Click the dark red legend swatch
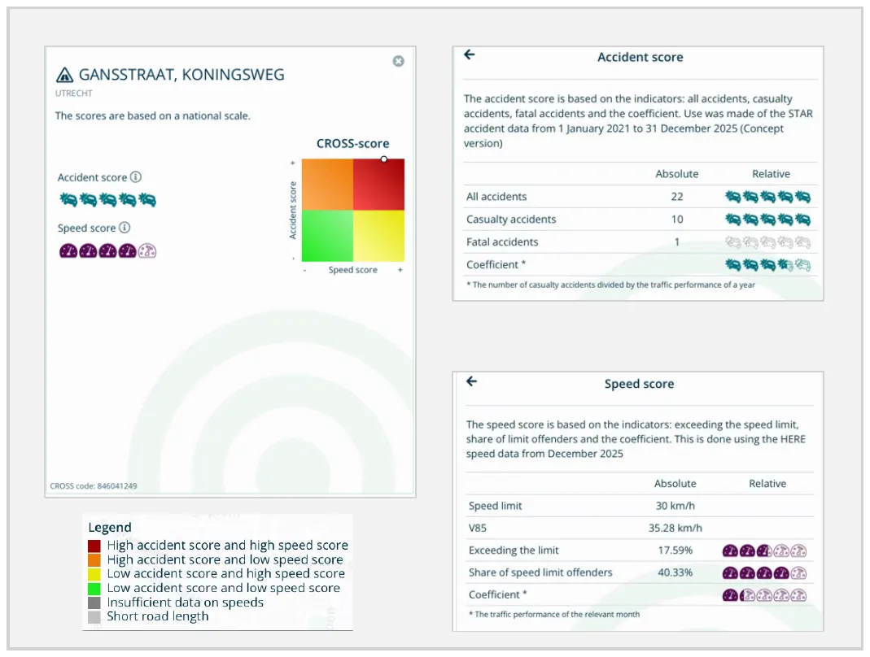Screen dimensions: 870x657 pyautogui.click(x=94, y=546)
